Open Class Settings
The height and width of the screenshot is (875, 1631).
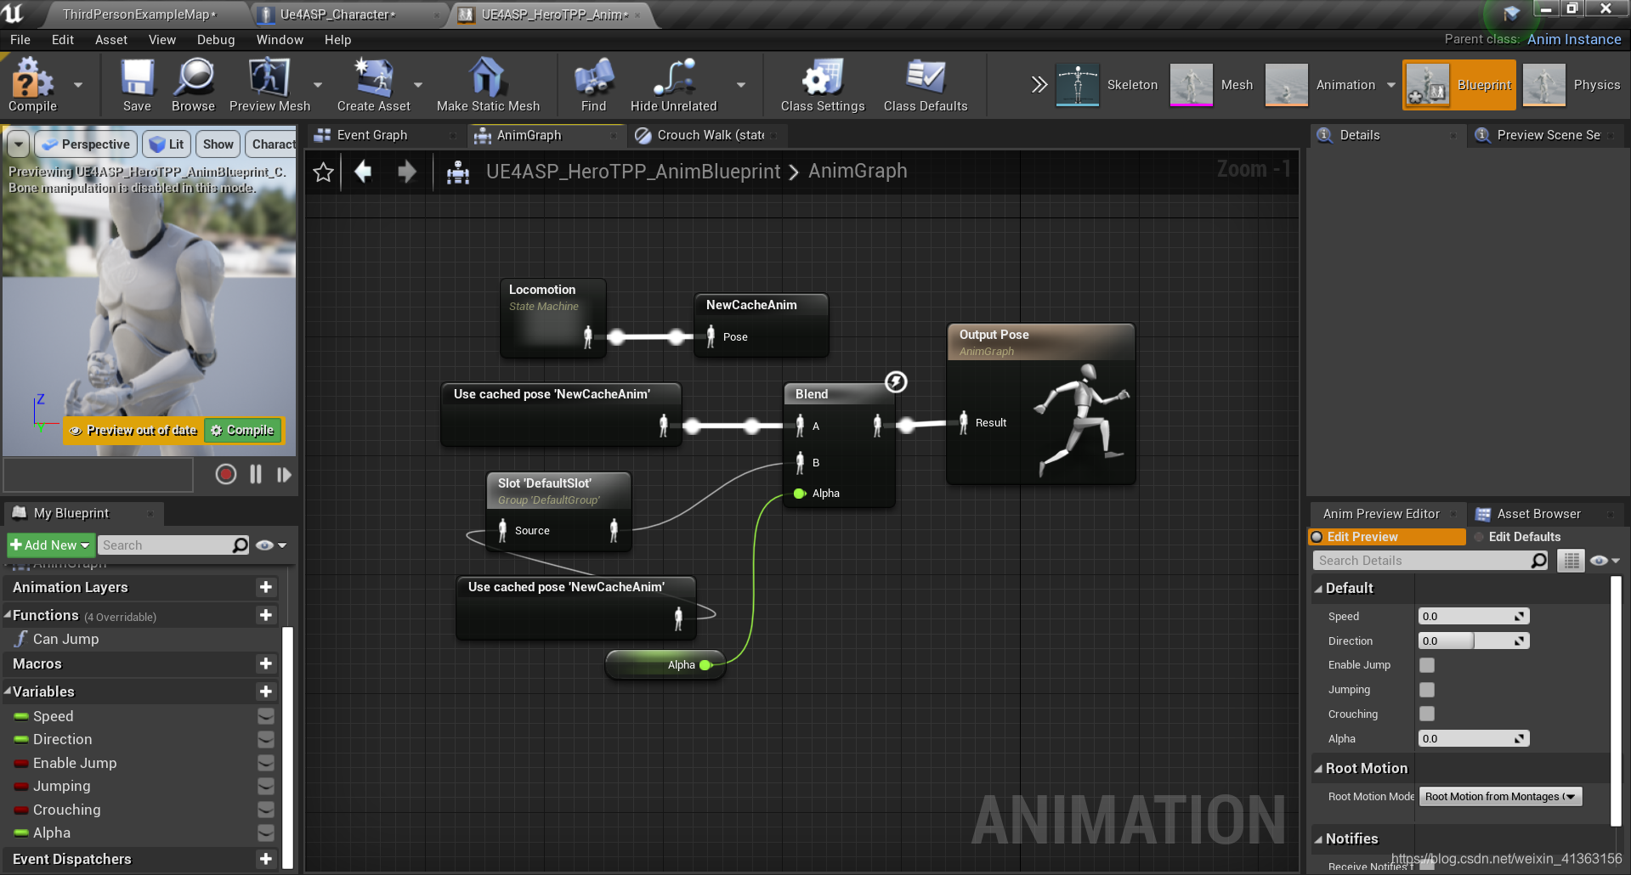822,84
